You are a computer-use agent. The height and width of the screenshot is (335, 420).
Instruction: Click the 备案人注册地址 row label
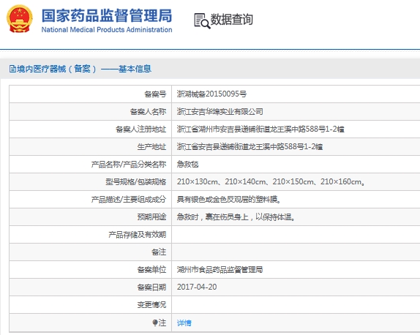pyautogui.click(x=141, y=129)
